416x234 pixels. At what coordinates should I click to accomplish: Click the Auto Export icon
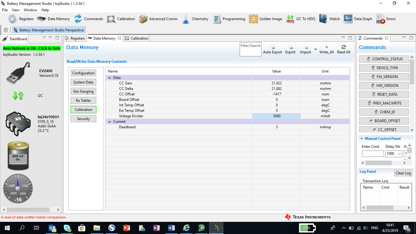point(273,48)
